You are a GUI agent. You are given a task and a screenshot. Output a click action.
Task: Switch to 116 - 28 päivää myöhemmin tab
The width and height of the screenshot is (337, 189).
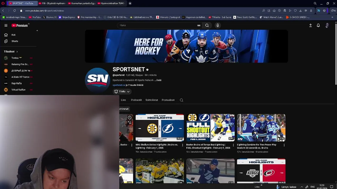52,3
